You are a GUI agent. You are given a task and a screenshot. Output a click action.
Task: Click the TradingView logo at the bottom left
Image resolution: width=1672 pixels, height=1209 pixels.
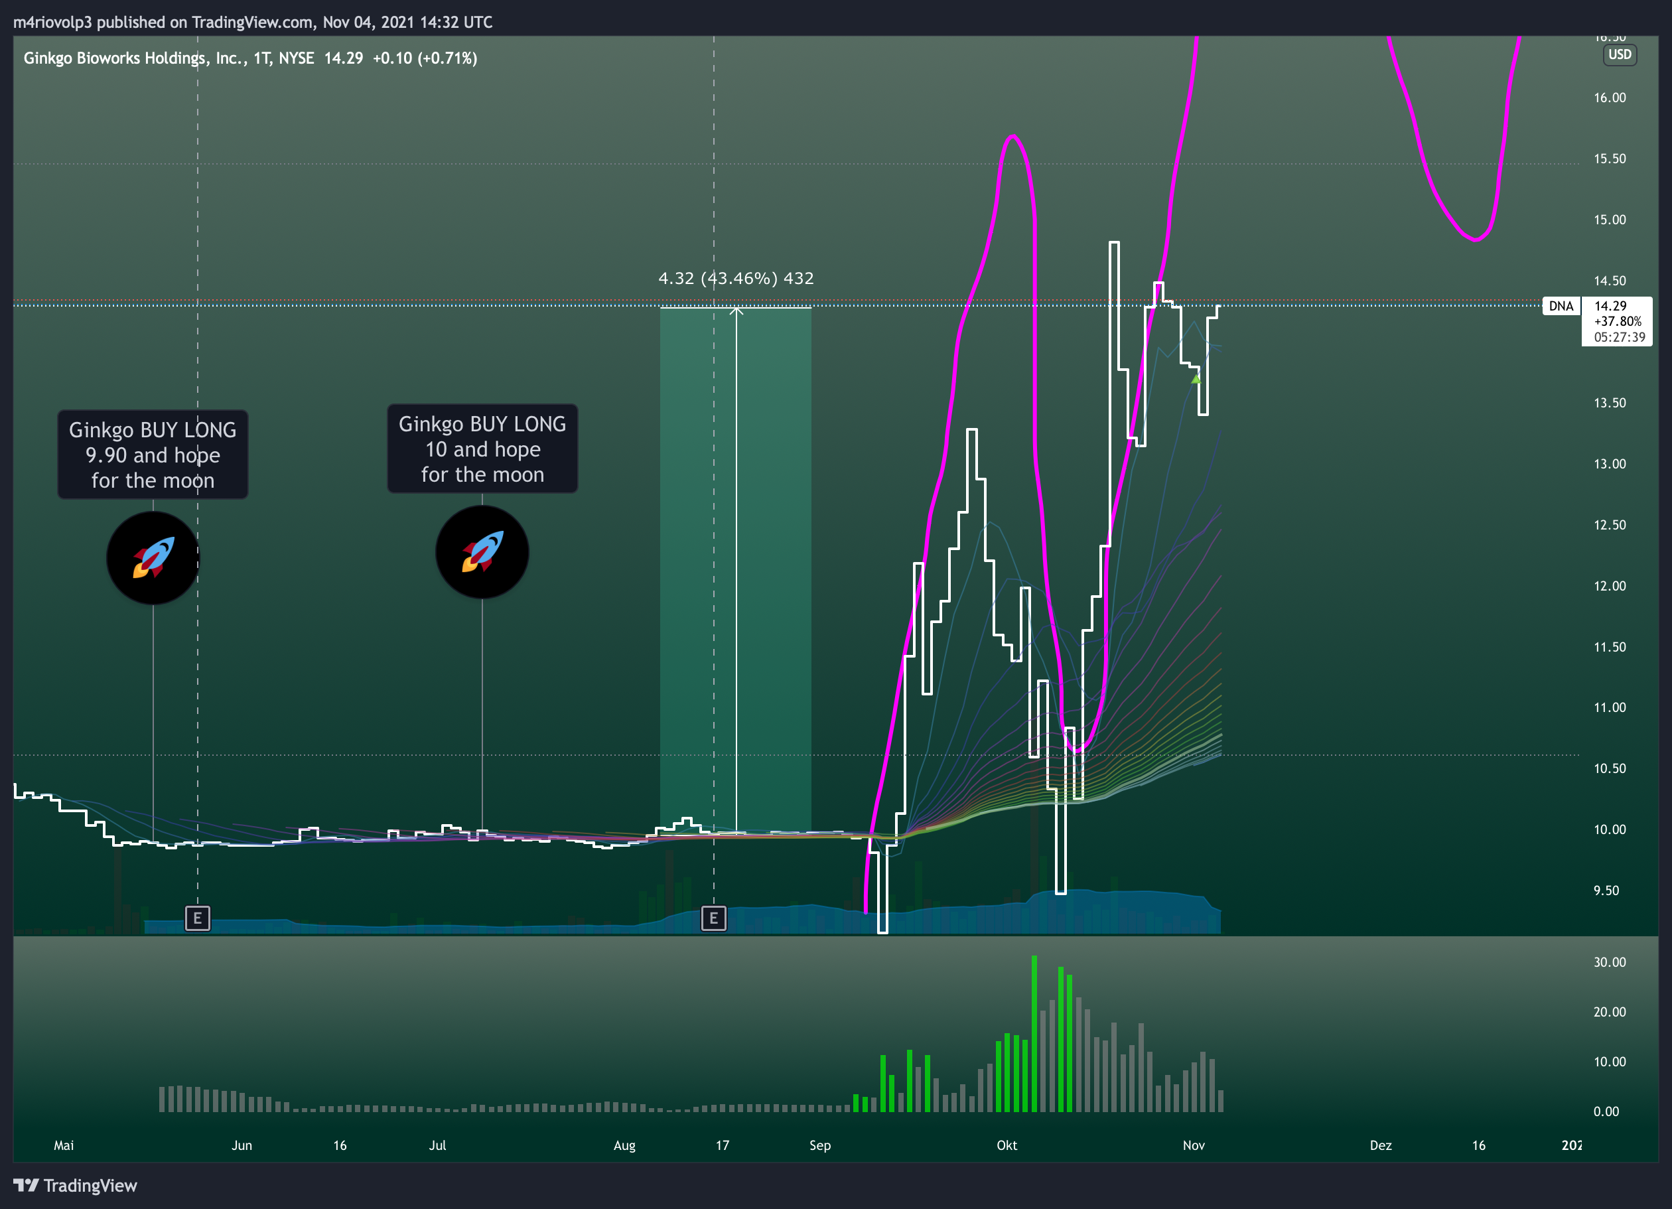(x=75, y=1185)
